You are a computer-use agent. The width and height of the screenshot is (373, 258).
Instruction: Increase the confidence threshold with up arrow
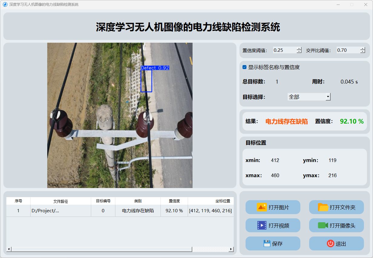point(299,49)
